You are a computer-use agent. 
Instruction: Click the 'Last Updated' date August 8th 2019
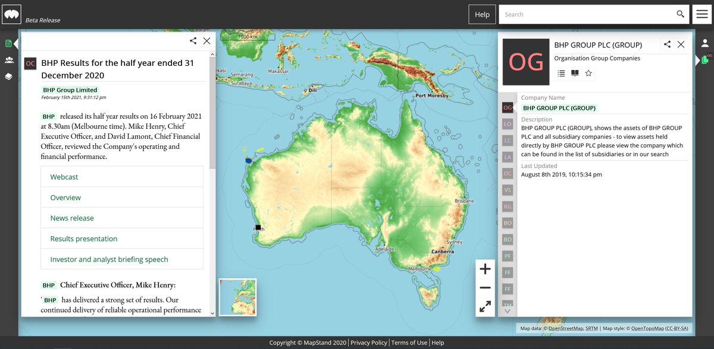point(562,174)
